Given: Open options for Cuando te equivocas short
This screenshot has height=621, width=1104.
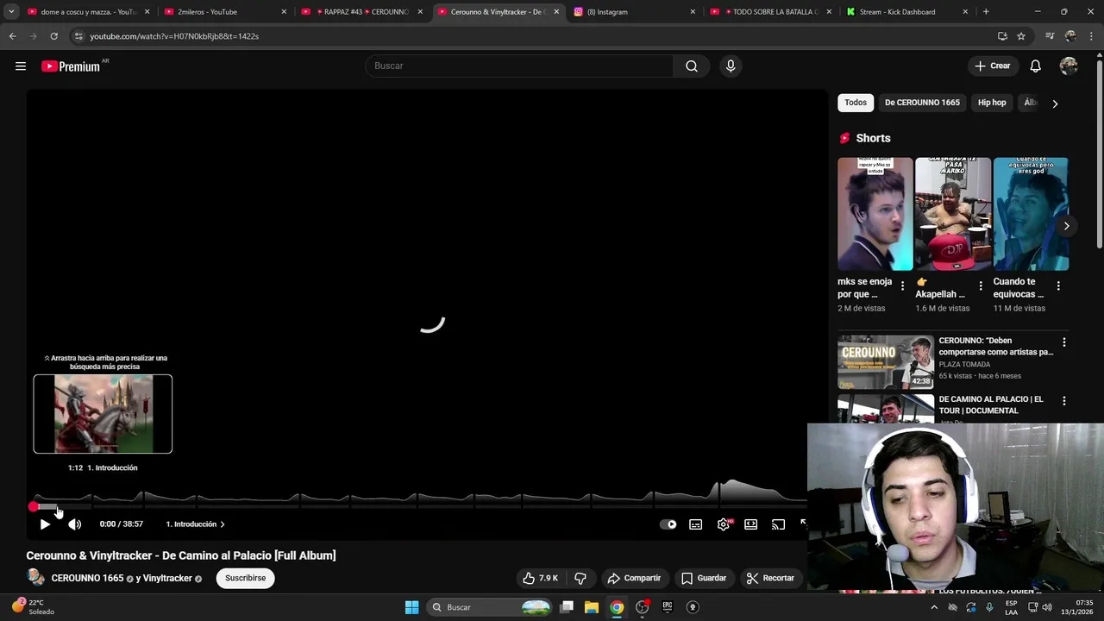Looking at the screenshot, I should [1058, 285].
